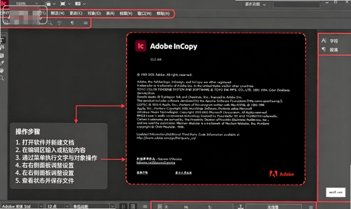This screenshot has height=209, width=351.
Task: Select the Type tool in left toolbar
Action: pos(2,40)
